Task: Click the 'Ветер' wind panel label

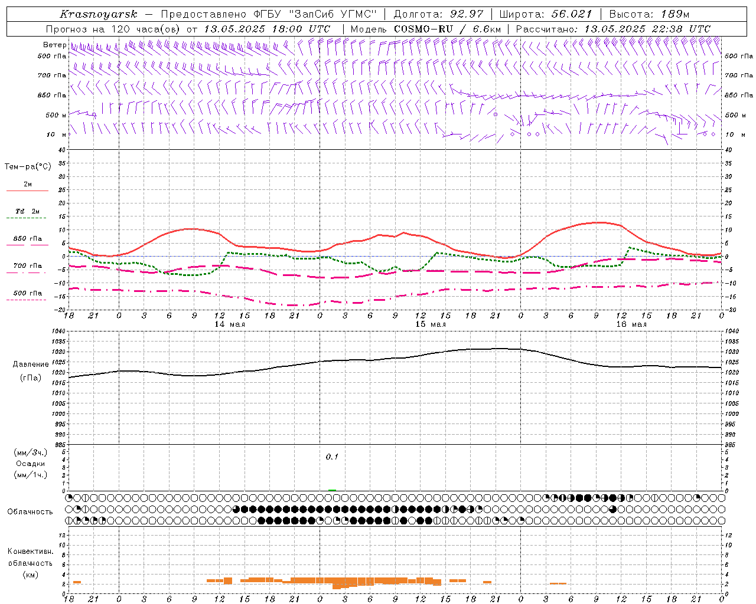Action: [54, 45]
